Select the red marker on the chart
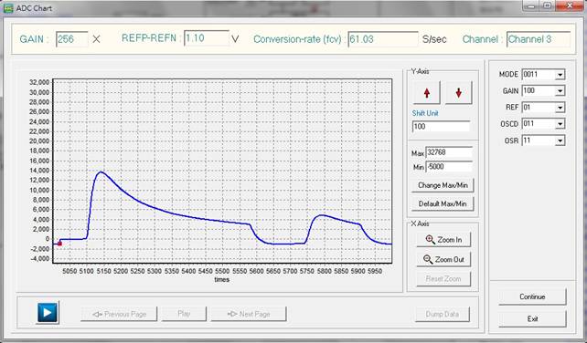The height and width of the screenshot is (343, 587). pyautogui.click(x=59, y=244)
